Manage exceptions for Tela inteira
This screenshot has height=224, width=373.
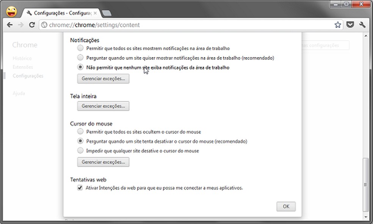[x=103, y=106]
